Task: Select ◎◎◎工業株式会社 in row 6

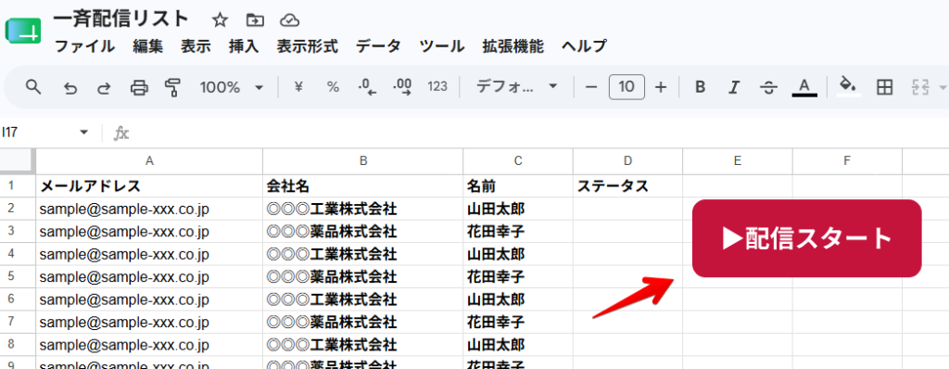Action: (363, 299)
